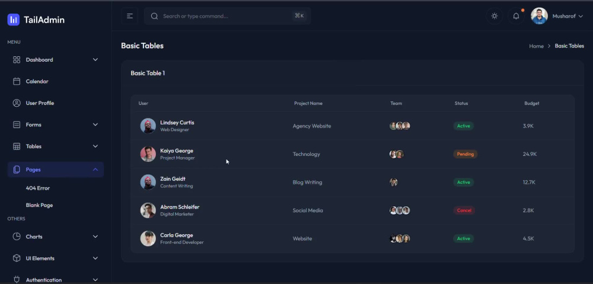Viewport: 593px width, 284px height.
Task: Click the 'Blog Writing' project cell
Action: tap(307, 182)
